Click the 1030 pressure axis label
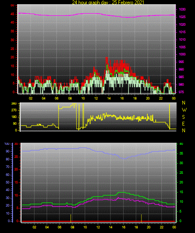The height and width of the screenshot is (233, 195). (x=182, y=9)
